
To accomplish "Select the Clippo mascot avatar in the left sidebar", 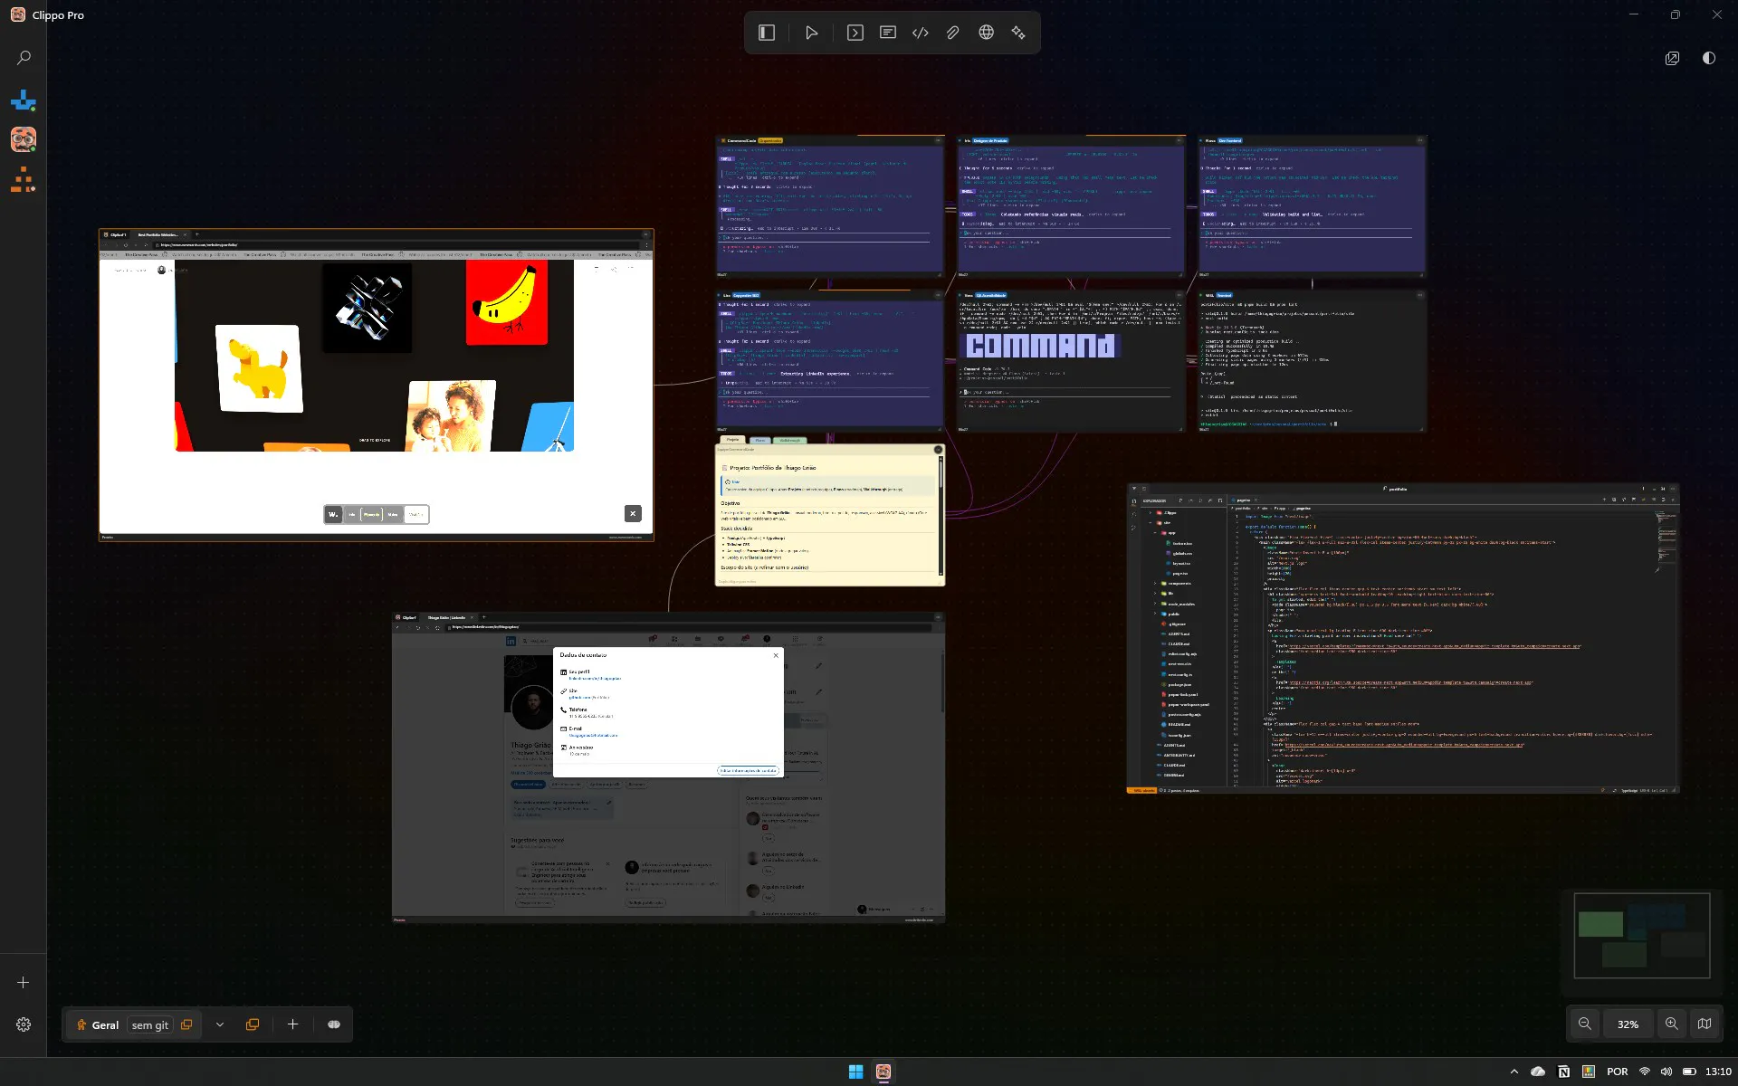I will click(x=24, y=139).
